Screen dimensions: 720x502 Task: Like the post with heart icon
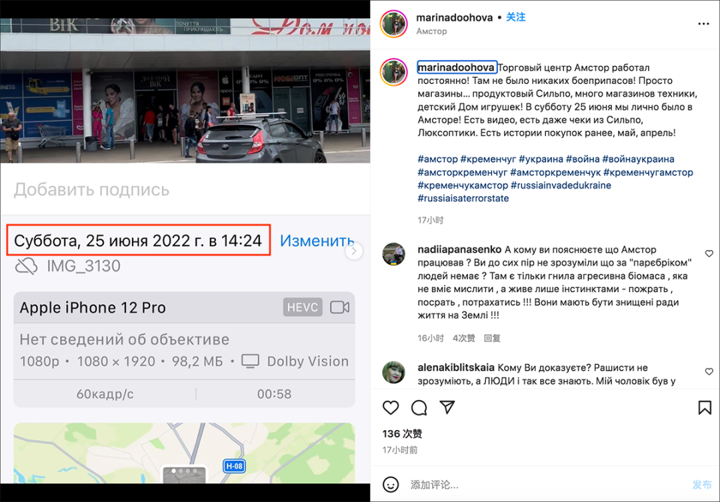pyautogui.click(x=391, y=407)
